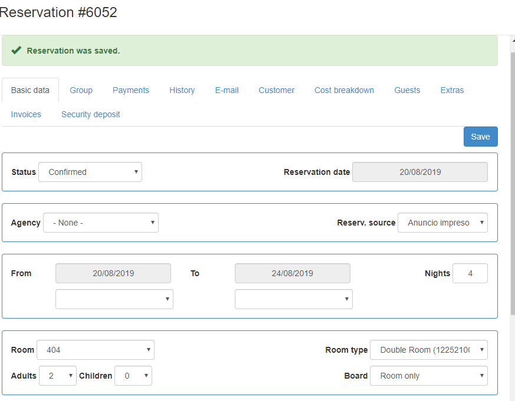Open the Cost breakdown tab
Screen dimensions: 515x401
pos(344,90)
